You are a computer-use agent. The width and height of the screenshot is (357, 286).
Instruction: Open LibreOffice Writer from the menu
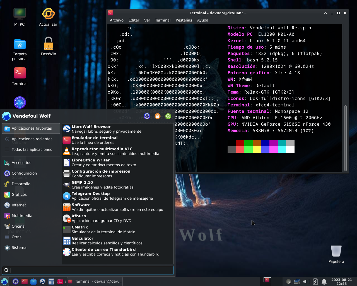pos(117,163)
